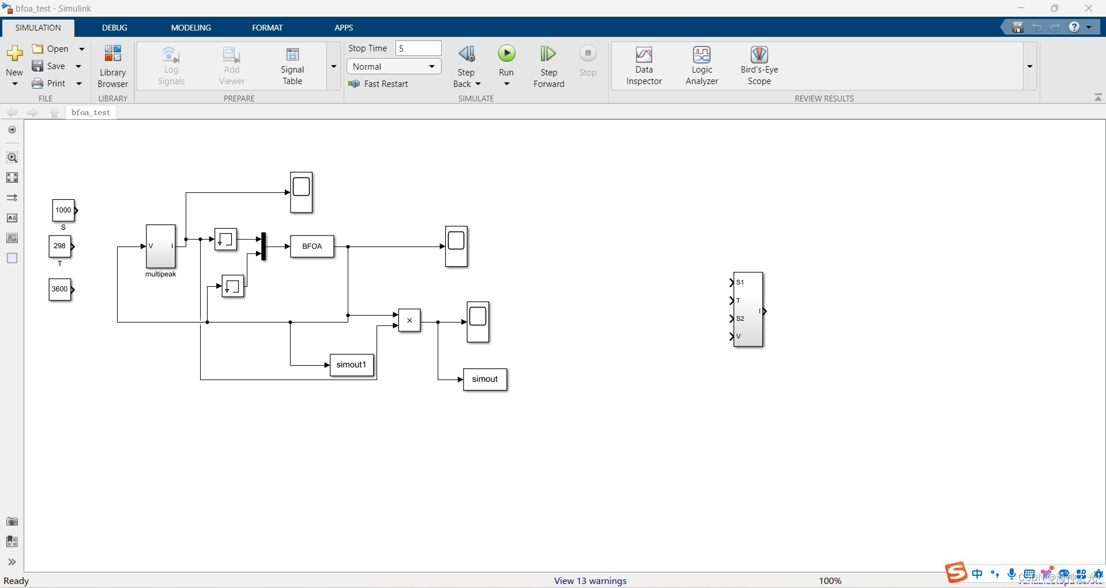
Task: Open the Bird's-Eye Scope
Action: (759, 66)
